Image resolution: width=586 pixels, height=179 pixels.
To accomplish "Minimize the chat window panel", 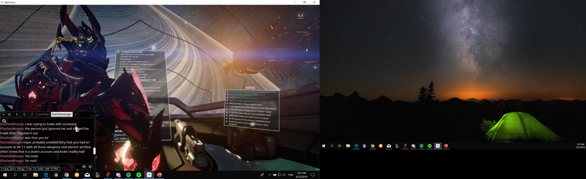I will coord(92,115).
